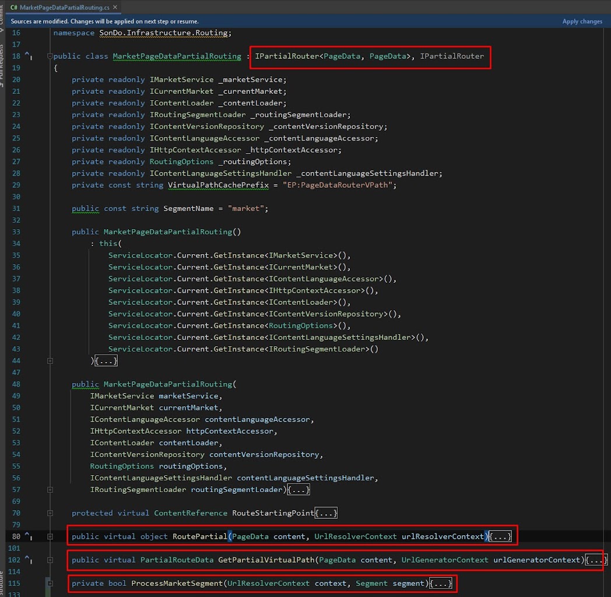Click IPartialRouter<PageData, PageData> interface text
The width and height of the screenshot is (611, 597).
(335, 56)
